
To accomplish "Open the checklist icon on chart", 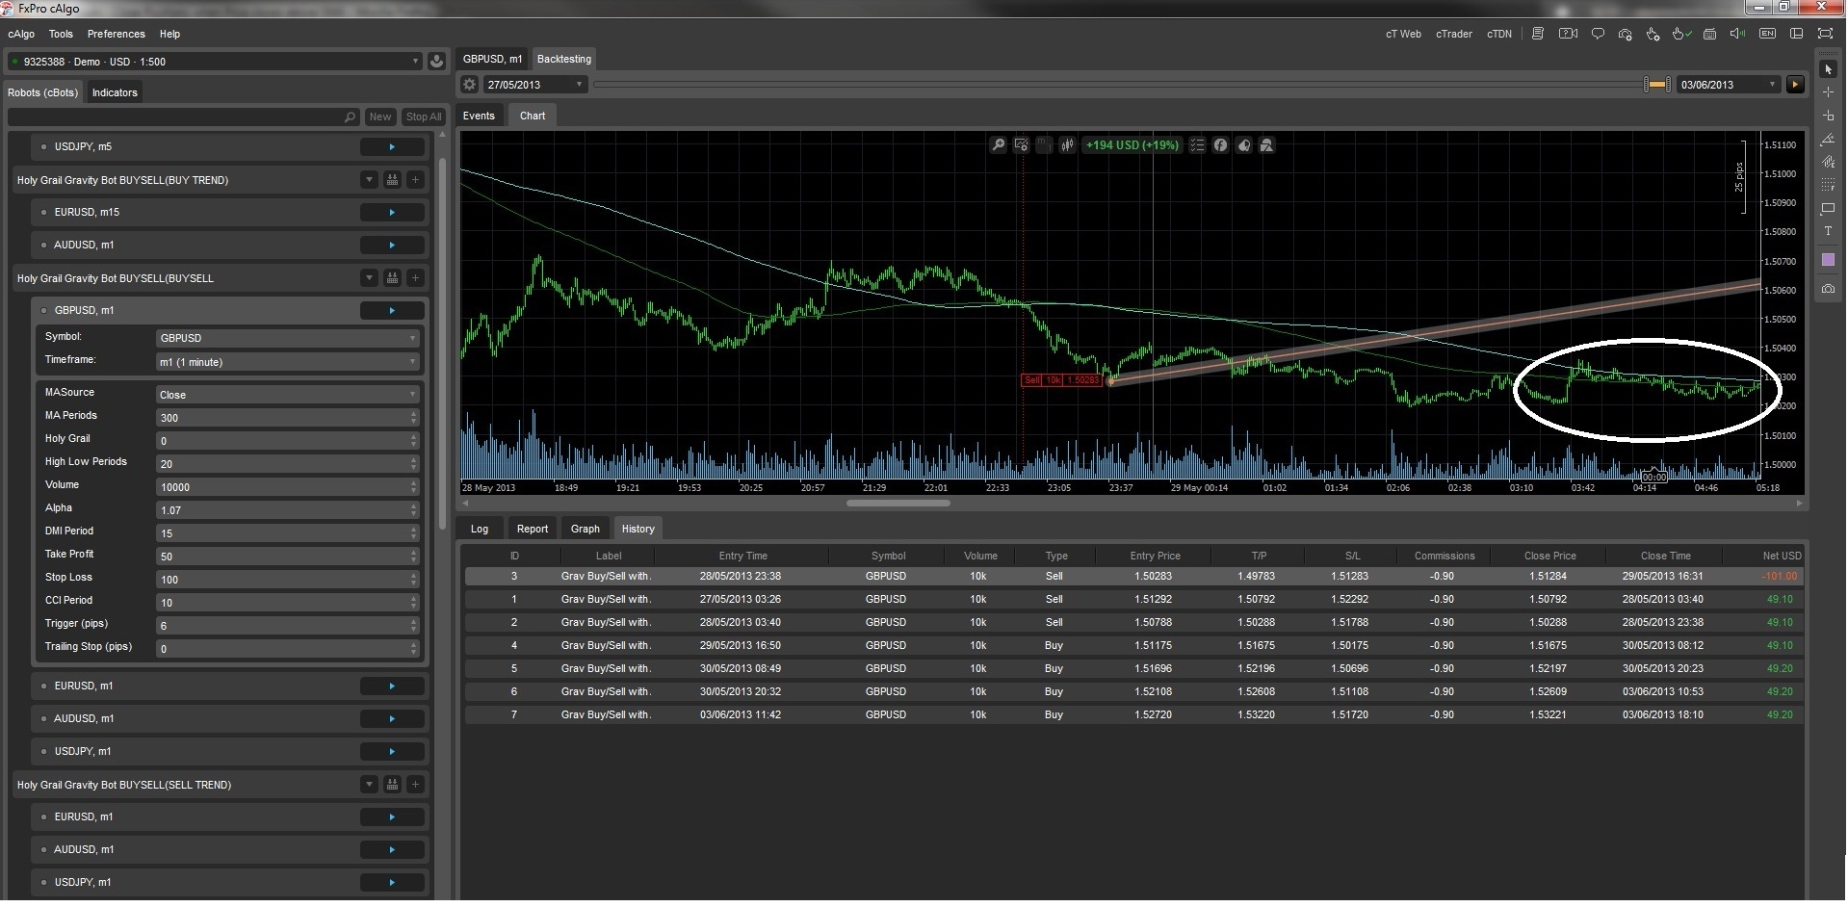I will 1197,145.
